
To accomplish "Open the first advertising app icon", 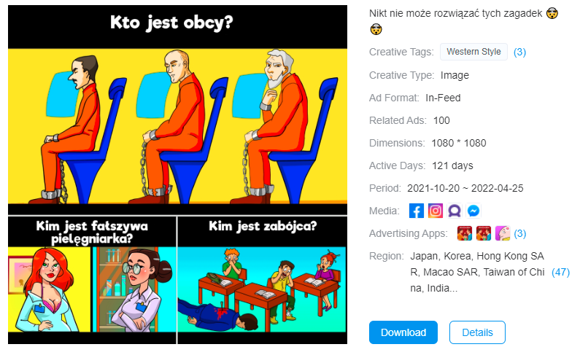I will pos(465,233).
